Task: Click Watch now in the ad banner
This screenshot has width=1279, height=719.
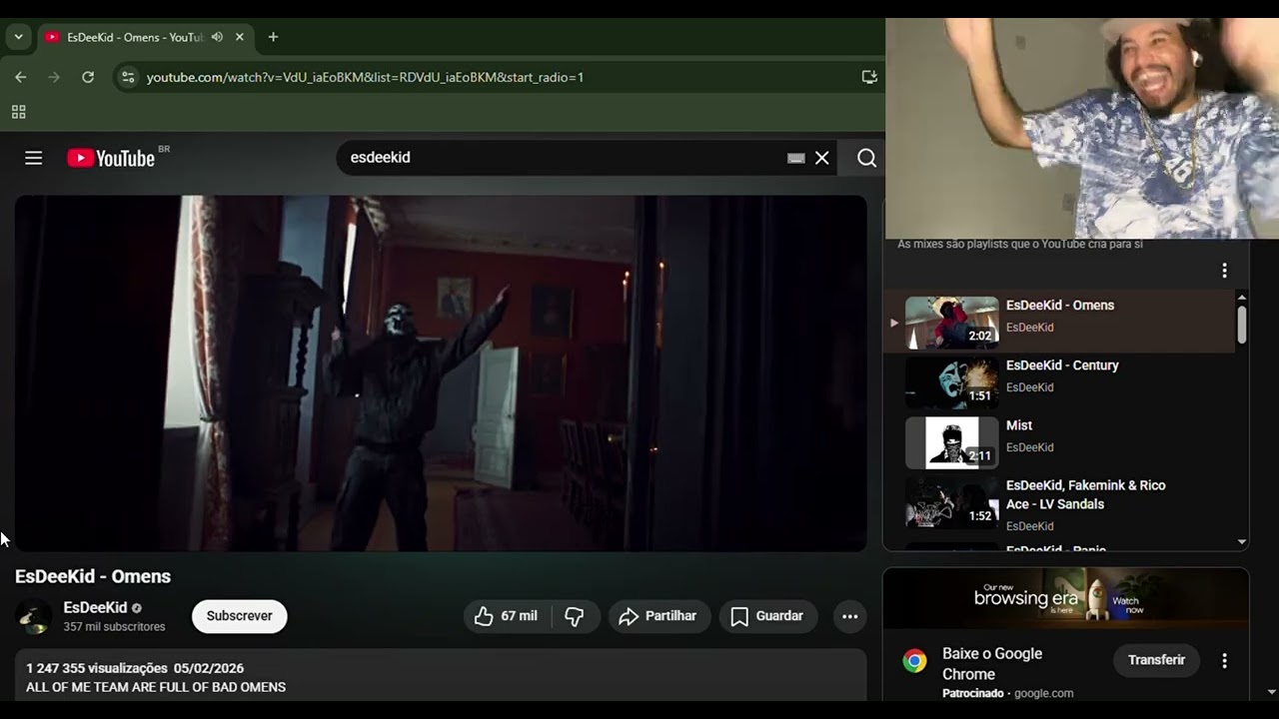Action: tap(1127, 605)
